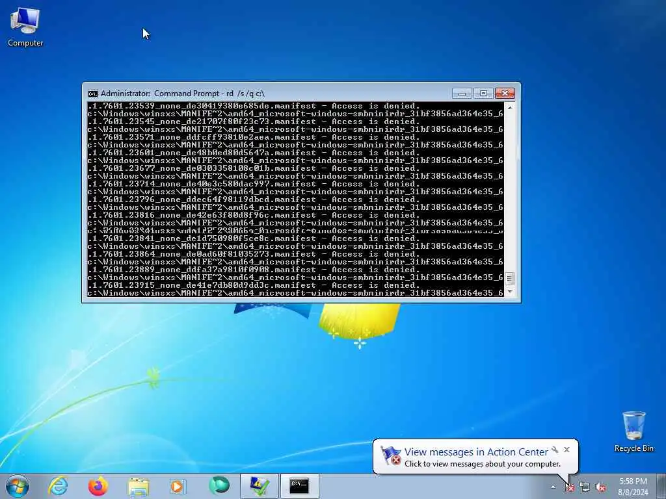Open the Recycle Bin desktop icon
Image resolution: width=666 pixels, height=499 pixels.
point(633,431)
